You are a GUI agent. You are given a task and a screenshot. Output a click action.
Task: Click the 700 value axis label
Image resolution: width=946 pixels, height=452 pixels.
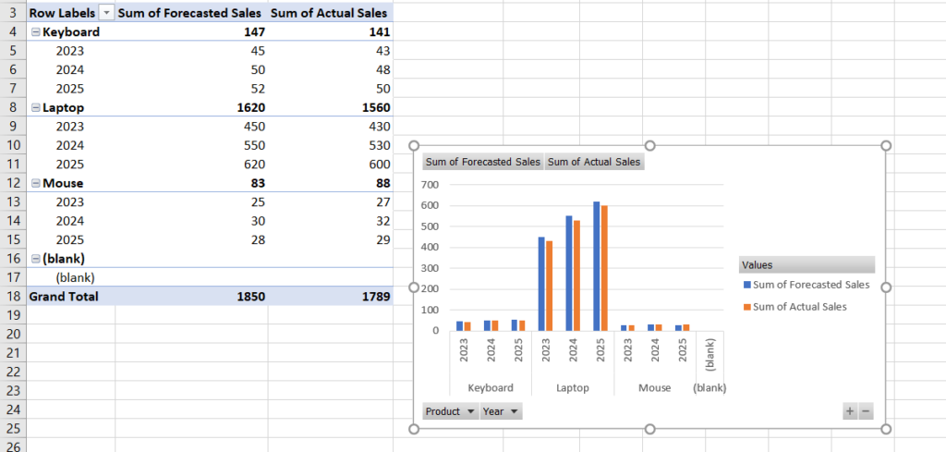click(430, 185)
